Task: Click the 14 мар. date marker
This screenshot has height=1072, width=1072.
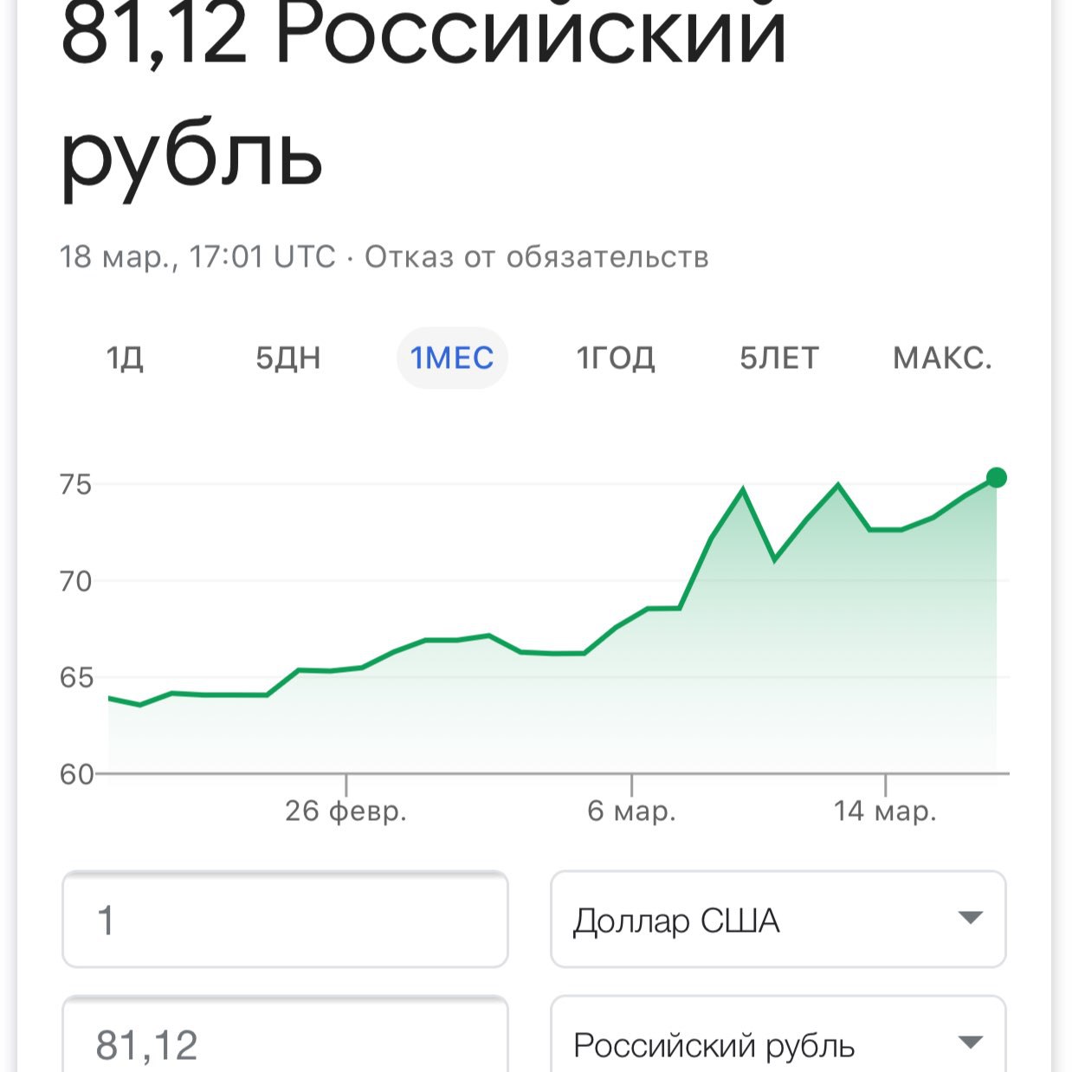Action: [x=885, y=811]
